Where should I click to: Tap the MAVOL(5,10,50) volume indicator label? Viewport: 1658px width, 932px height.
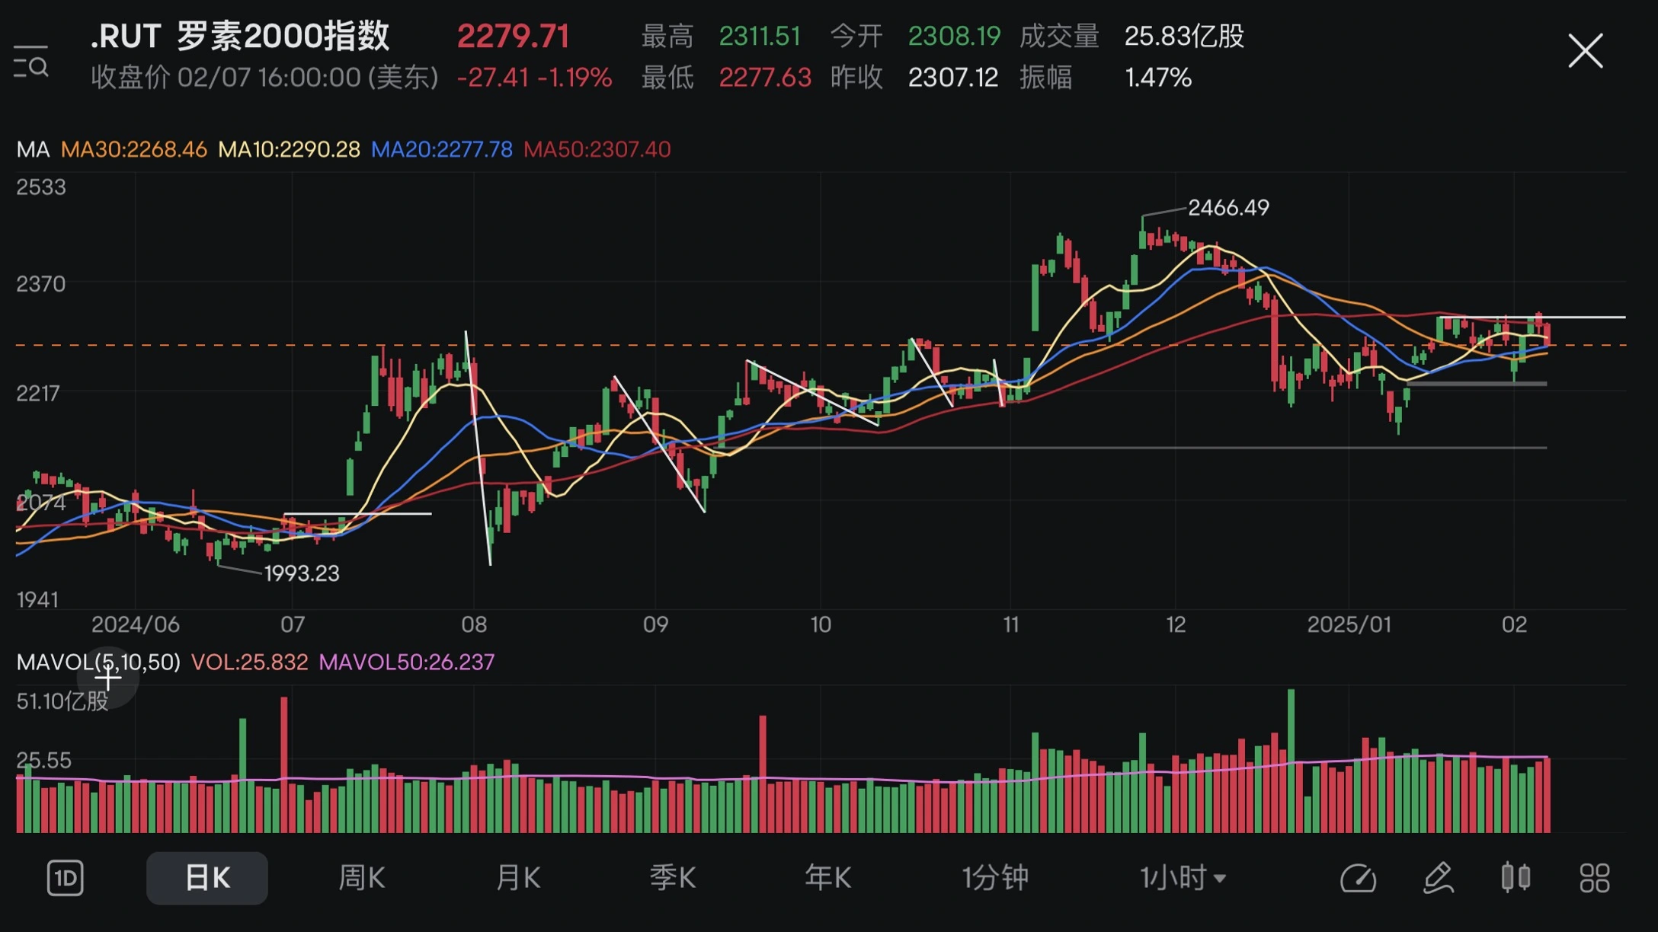[x=98, y=662]
